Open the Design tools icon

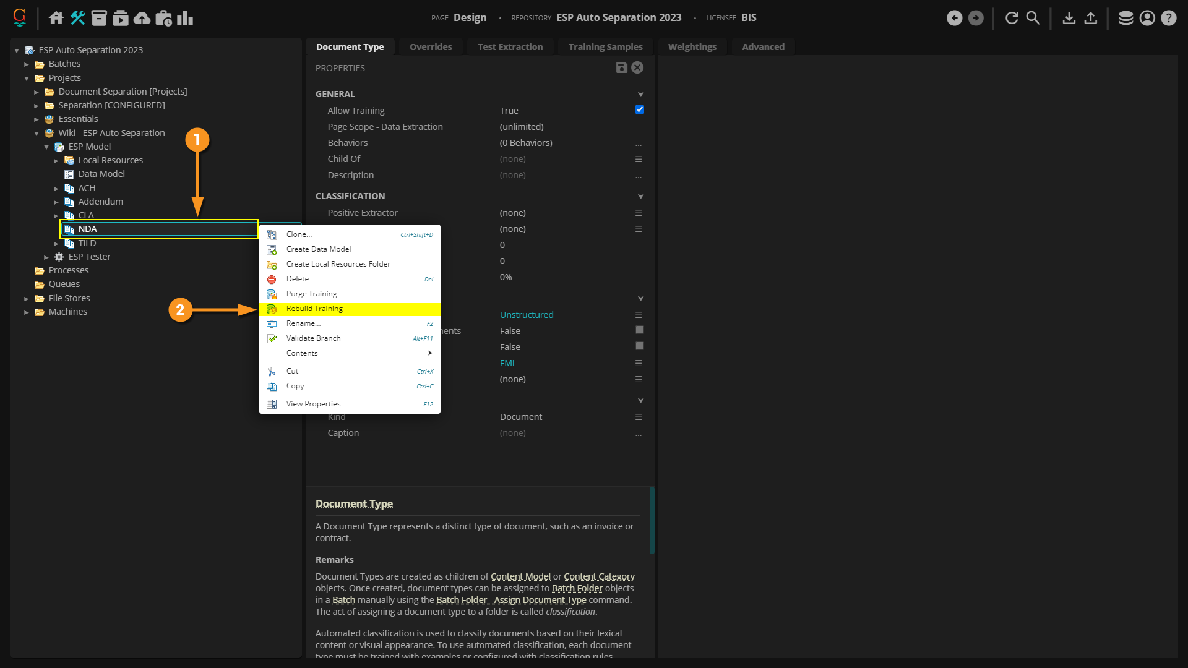[x=77, y=18]
